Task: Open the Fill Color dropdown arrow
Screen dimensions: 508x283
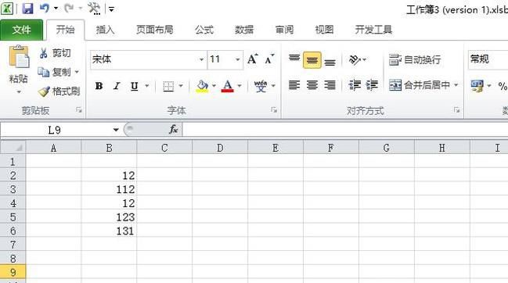Action: point(214,86)
